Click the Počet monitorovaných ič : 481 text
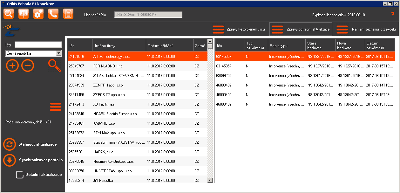Screen dimensions: 400x193 pos(28,122)
